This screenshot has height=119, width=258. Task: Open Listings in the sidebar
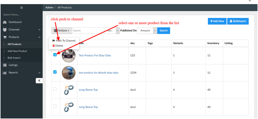(13, 65)
